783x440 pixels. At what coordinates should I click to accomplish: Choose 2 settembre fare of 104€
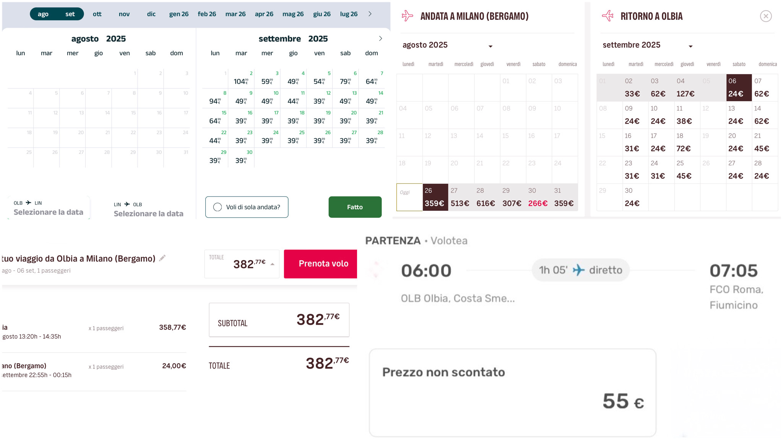pos(241,78)
